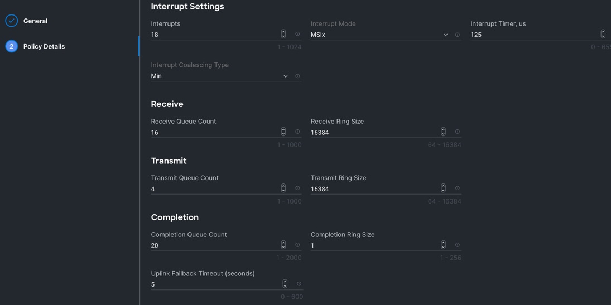The height and width of the screenshot is (305, 611).
Task: Show info for Receive Ring Size
Action: pos(458,132)
